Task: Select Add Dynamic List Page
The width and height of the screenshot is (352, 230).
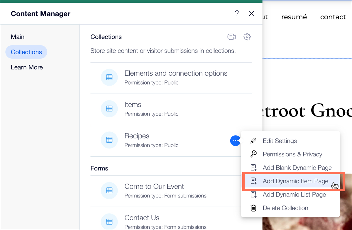Action: coord(294,195)
